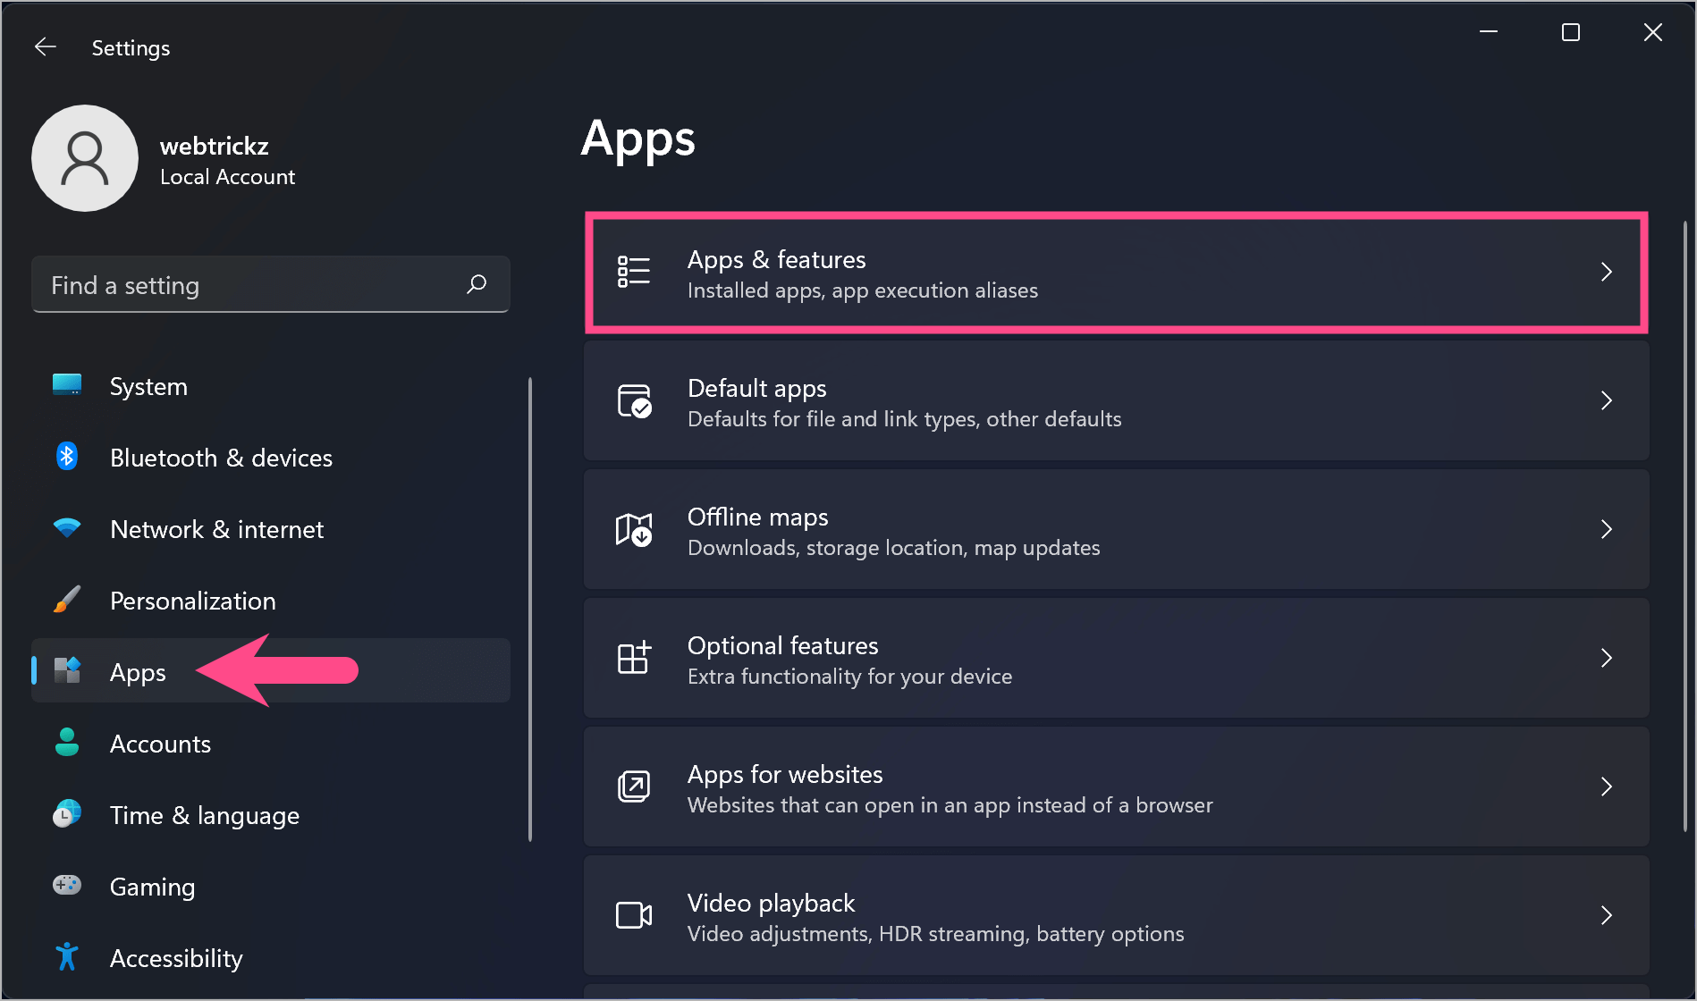Viewport: 1697px width, 1001px height.
Task: Click the Find a setting search box
Action: coord(250,285)
